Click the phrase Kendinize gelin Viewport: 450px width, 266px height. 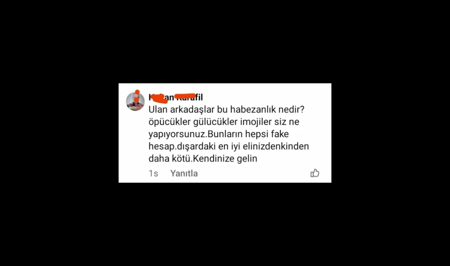coord(225,159)
